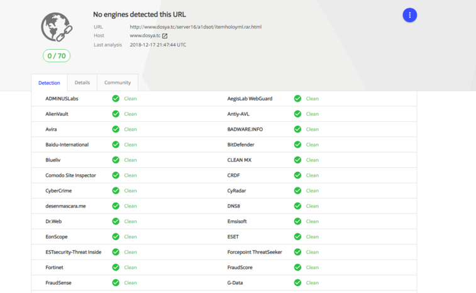Viewport: 476px width, 293px height.
Task: Click the green check icon for Baidu-International
Action: point(116,145)
